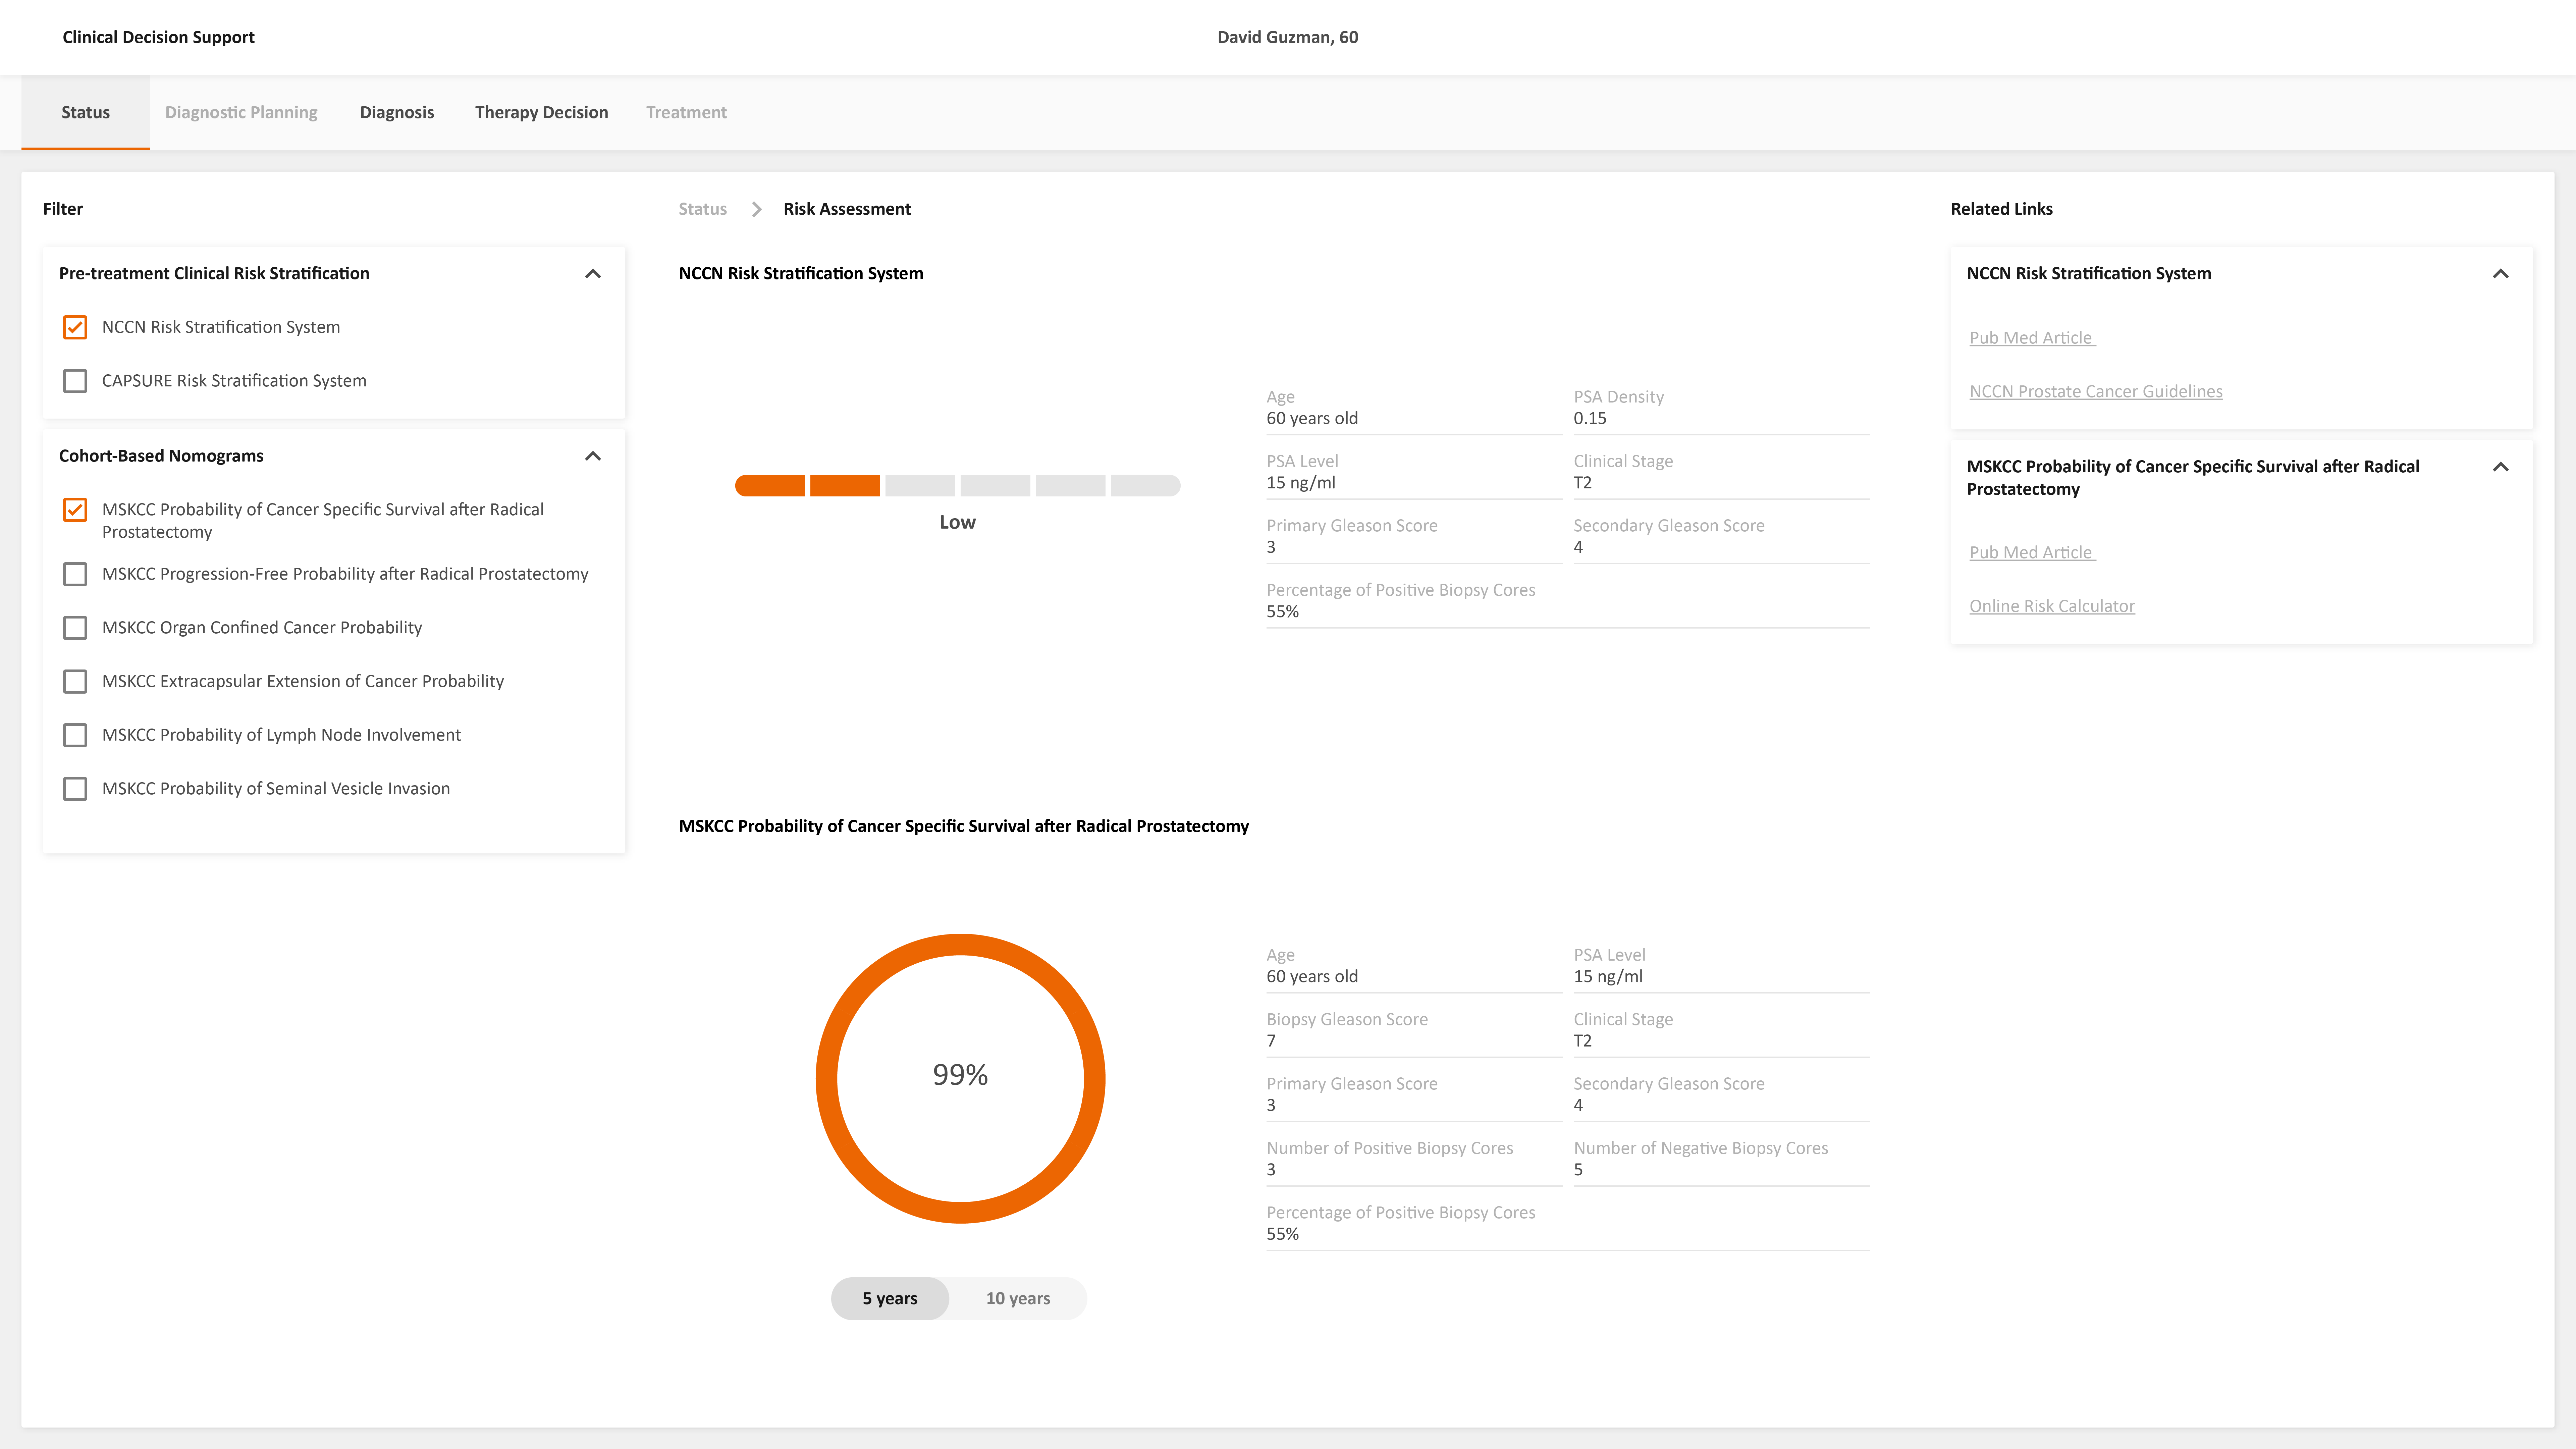
Task: Open the Treatment tab
Action: click(686, 113)
